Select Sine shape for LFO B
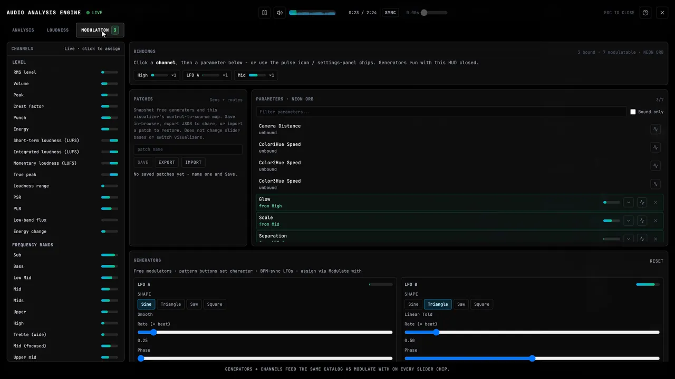Image resolution: width=675 pixels, height=379 pixels. (413, 304)
